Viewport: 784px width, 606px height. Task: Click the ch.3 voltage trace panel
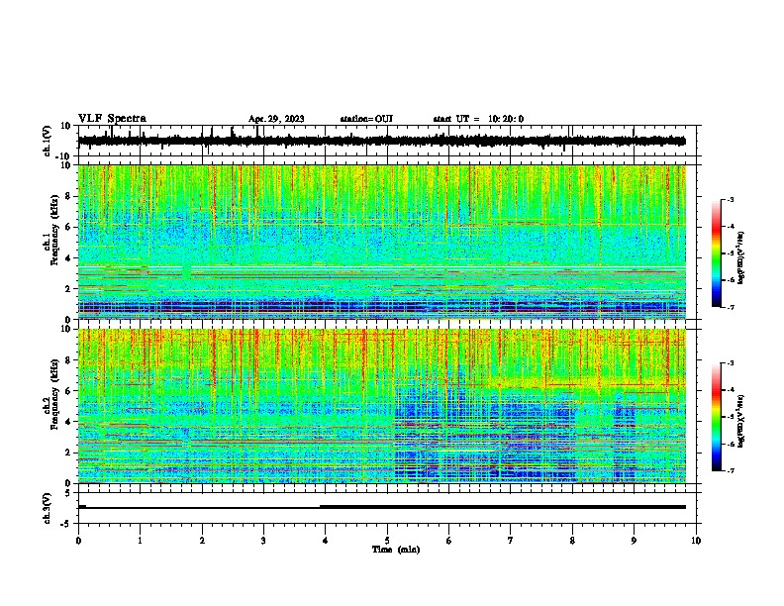click(387, 508)
